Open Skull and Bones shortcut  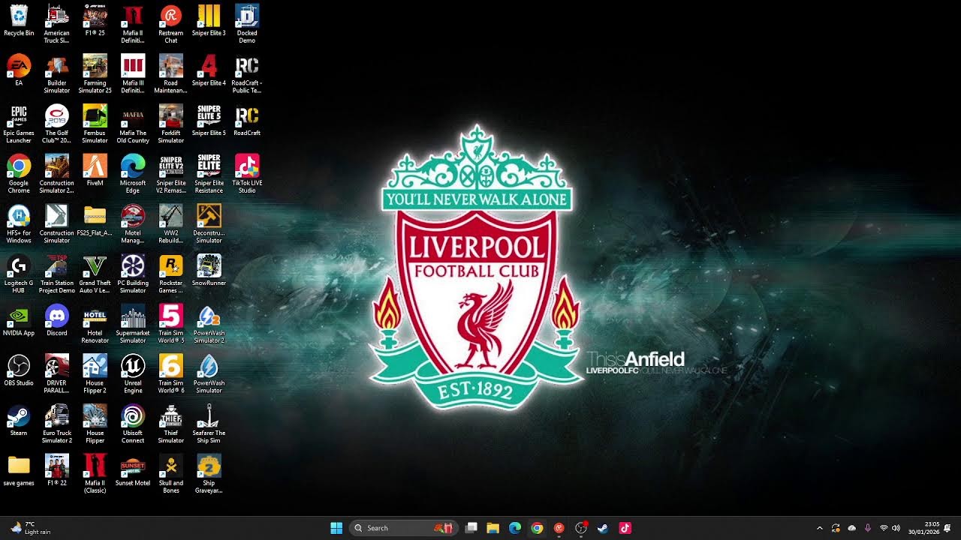pyautogui.click(x=171, y=474)
